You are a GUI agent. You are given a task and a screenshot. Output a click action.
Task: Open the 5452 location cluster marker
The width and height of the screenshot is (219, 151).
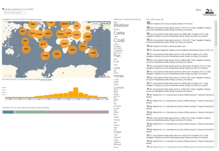point(77,26)
